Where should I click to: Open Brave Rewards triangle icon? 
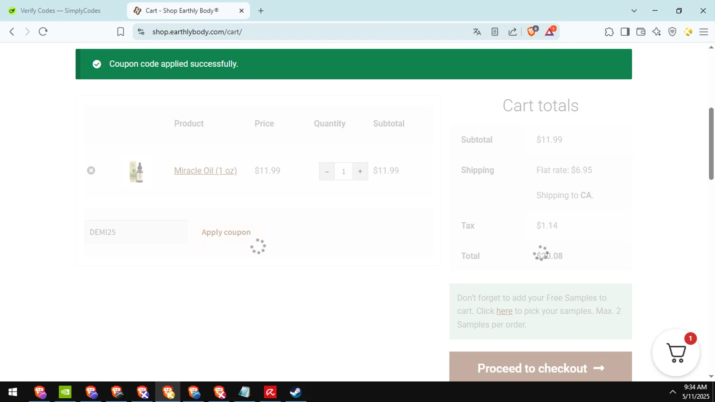550,31
